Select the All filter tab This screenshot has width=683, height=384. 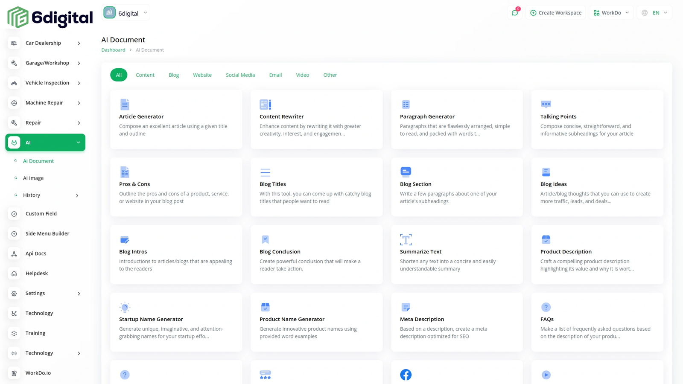[119, 75]
